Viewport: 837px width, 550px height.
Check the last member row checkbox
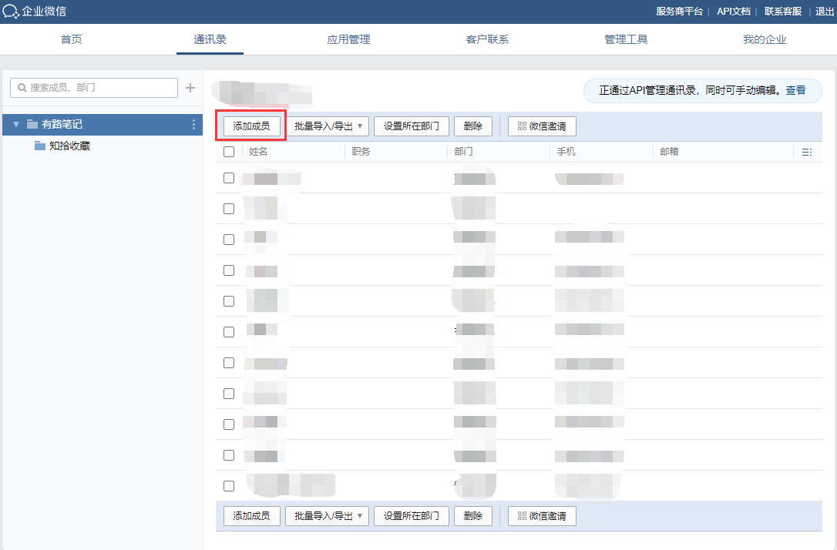pyautogui.click(x=229, y=486)
